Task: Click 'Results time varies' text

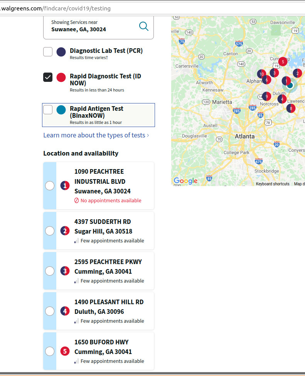Action: click(89, 58)
